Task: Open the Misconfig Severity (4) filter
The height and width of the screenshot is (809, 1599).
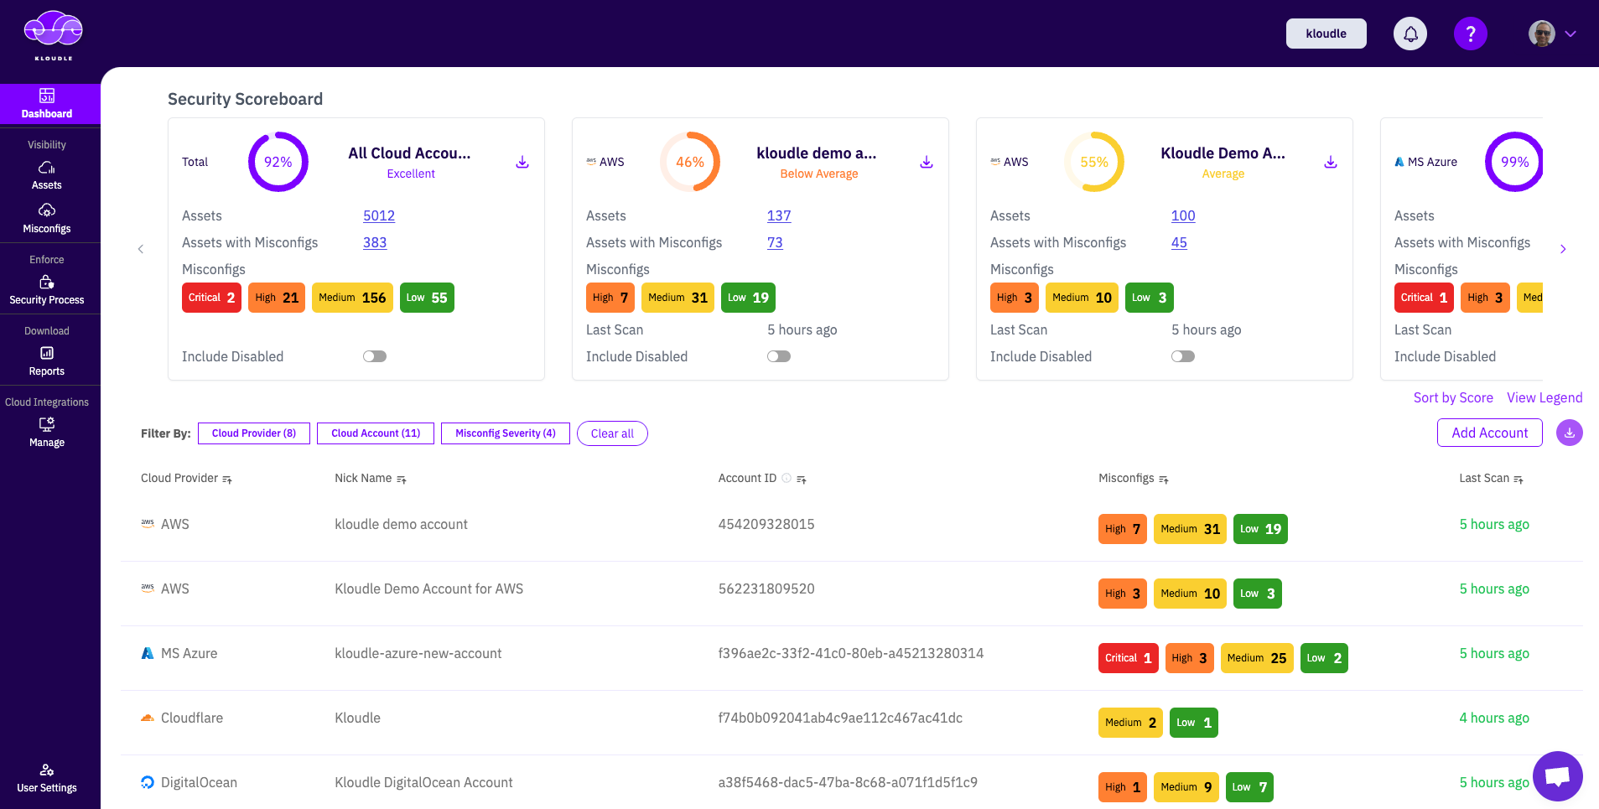Action: coord(506,433)
